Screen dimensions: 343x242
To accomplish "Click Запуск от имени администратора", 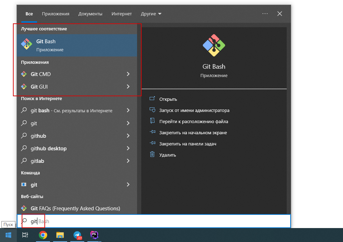I will (x=194, y=111).
